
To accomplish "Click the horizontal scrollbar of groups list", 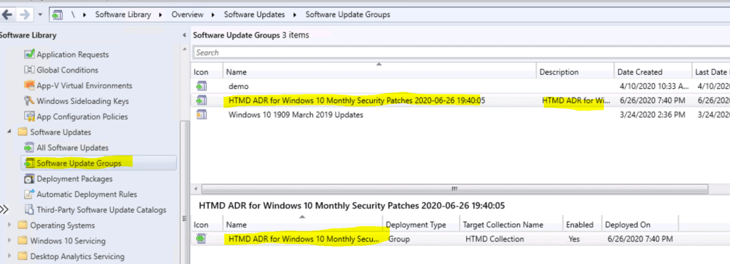I will tap(454, 189).
